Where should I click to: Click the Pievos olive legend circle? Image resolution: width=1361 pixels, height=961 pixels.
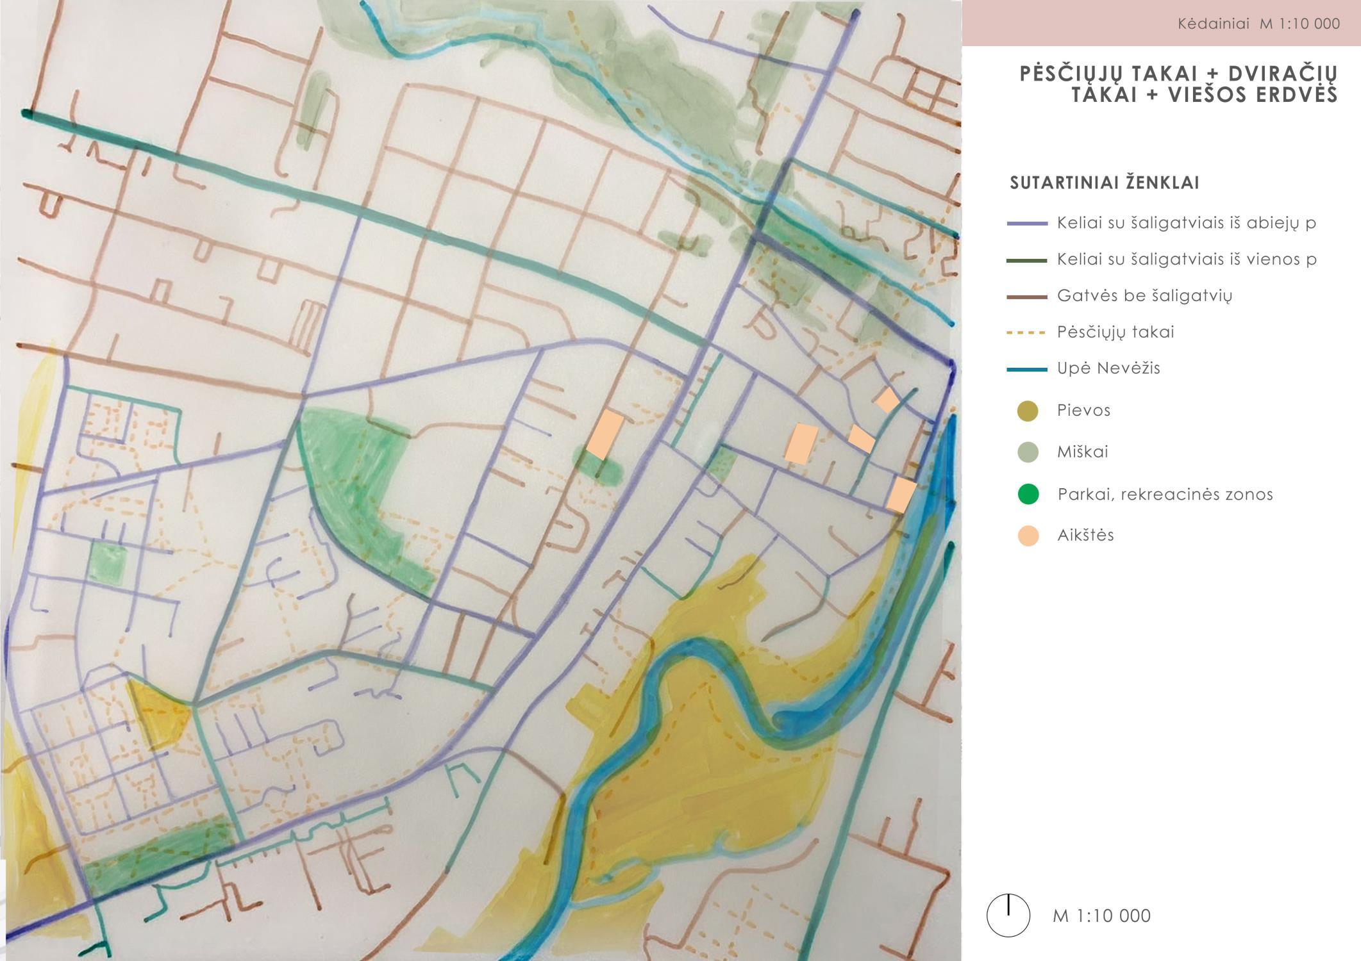pos(1028,411)
